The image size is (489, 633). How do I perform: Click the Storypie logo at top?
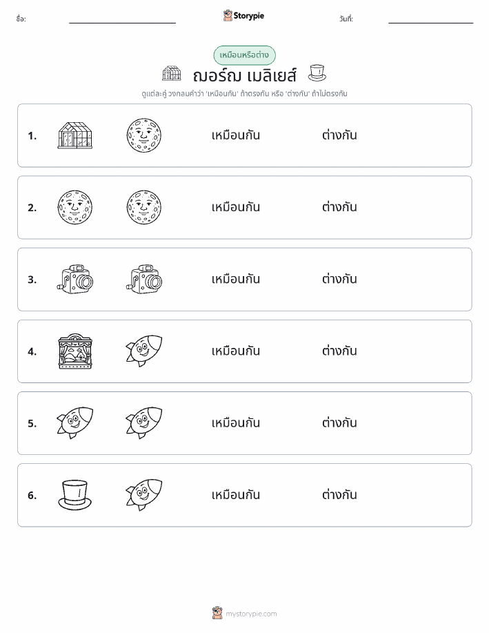click(x=243, y=16)
